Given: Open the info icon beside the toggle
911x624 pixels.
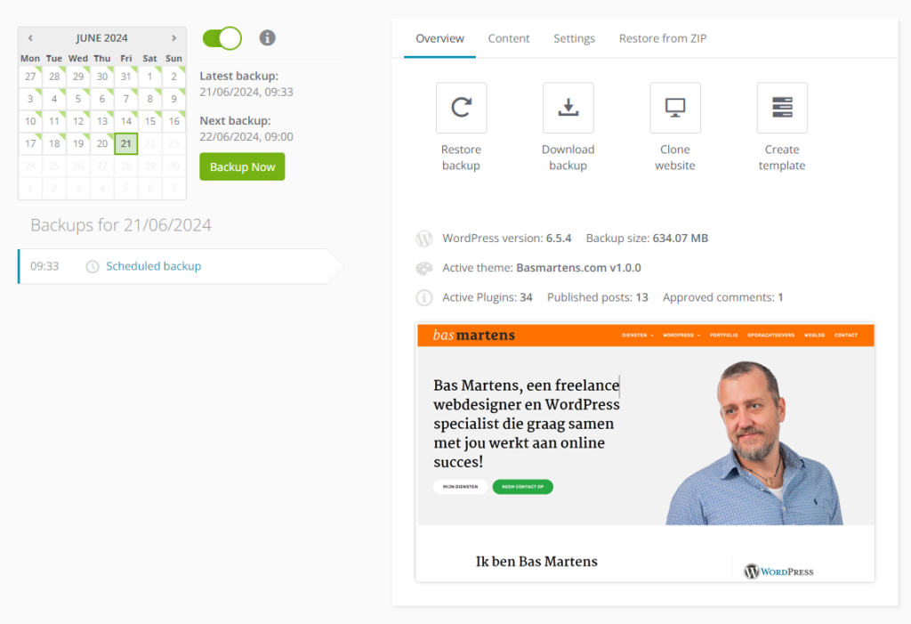Looking at the screenshot, I should point(267,37).
